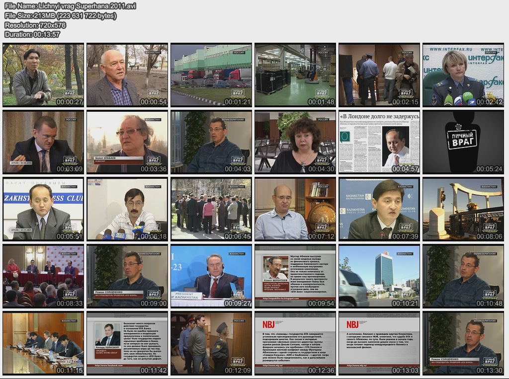Select the final thumbnail at 00:13:30
The image size is (509, 379).
tap(463, 343)
